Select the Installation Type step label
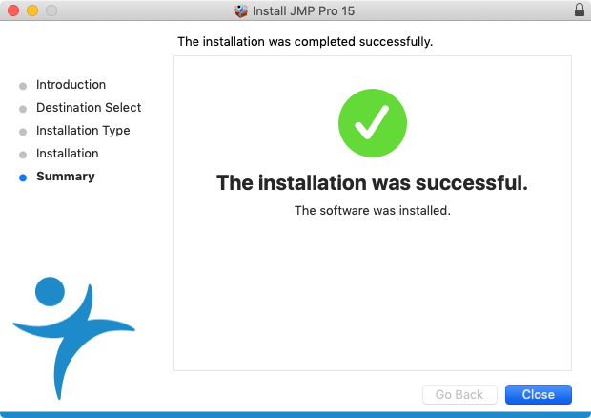Screen dimensions: 591x418 click(x=83, y=131)
